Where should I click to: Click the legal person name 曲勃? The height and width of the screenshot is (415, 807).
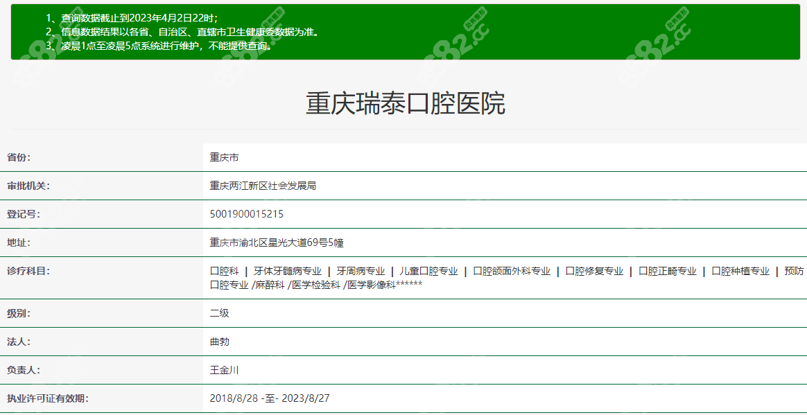220,341
